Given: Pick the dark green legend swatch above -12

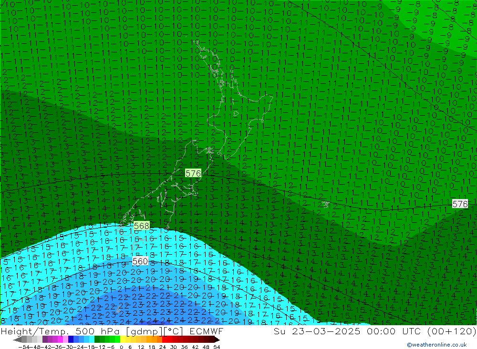Looking at the screenshot, I should (97, 339).
